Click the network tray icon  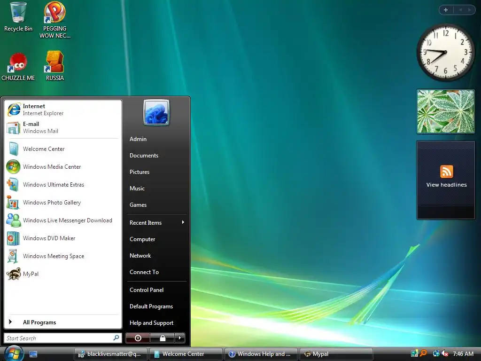tap(436, 353)
